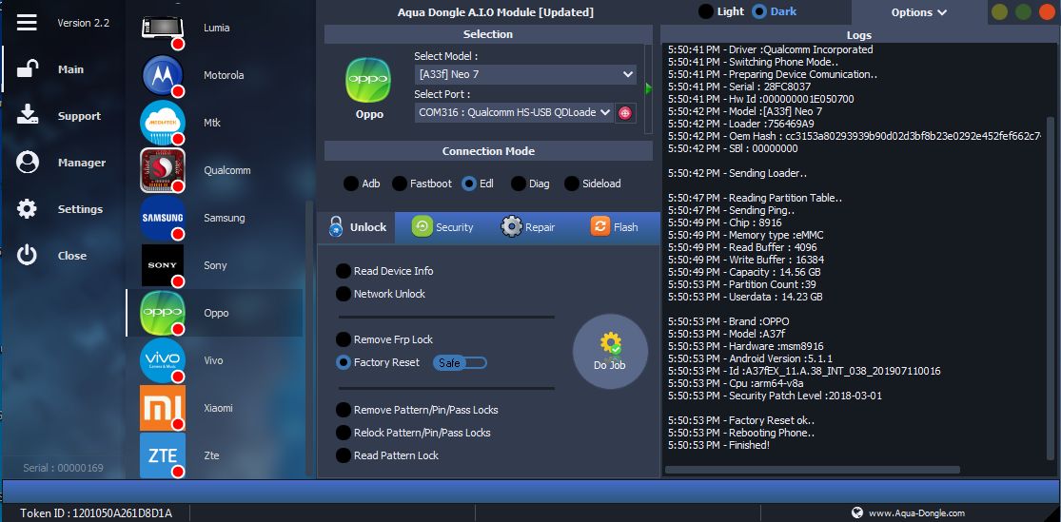Click the globe icon near website link
Image resolution: width=1061 pixels, height=522 pixels.
tap(857, 512)
